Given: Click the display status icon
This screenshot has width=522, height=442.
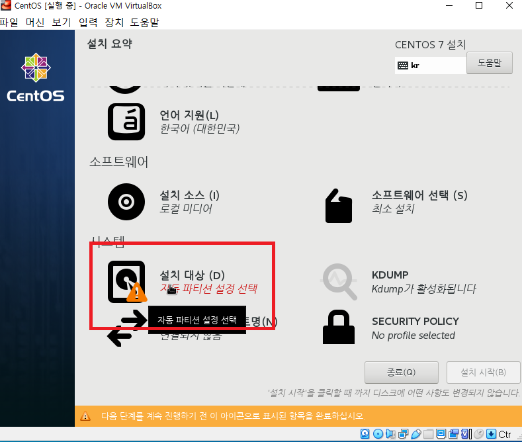Looking at the screenshot, I should pyautogui.click(x=441, y=434).
